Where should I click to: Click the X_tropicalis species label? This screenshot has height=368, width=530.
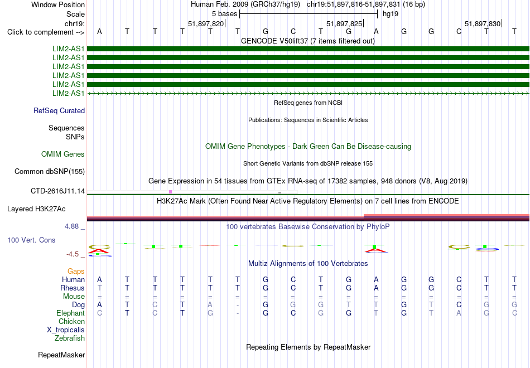click(x=66, y=330)
